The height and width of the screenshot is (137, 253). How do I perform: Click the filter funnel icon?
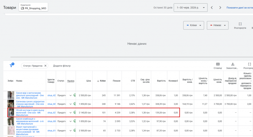click(12, 65)
